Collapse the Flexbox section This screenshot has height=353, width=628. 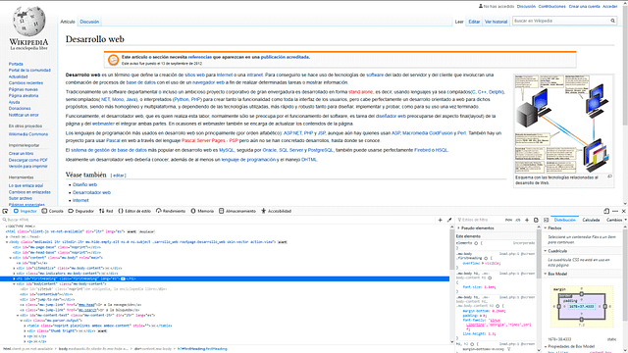click(546, 227)
